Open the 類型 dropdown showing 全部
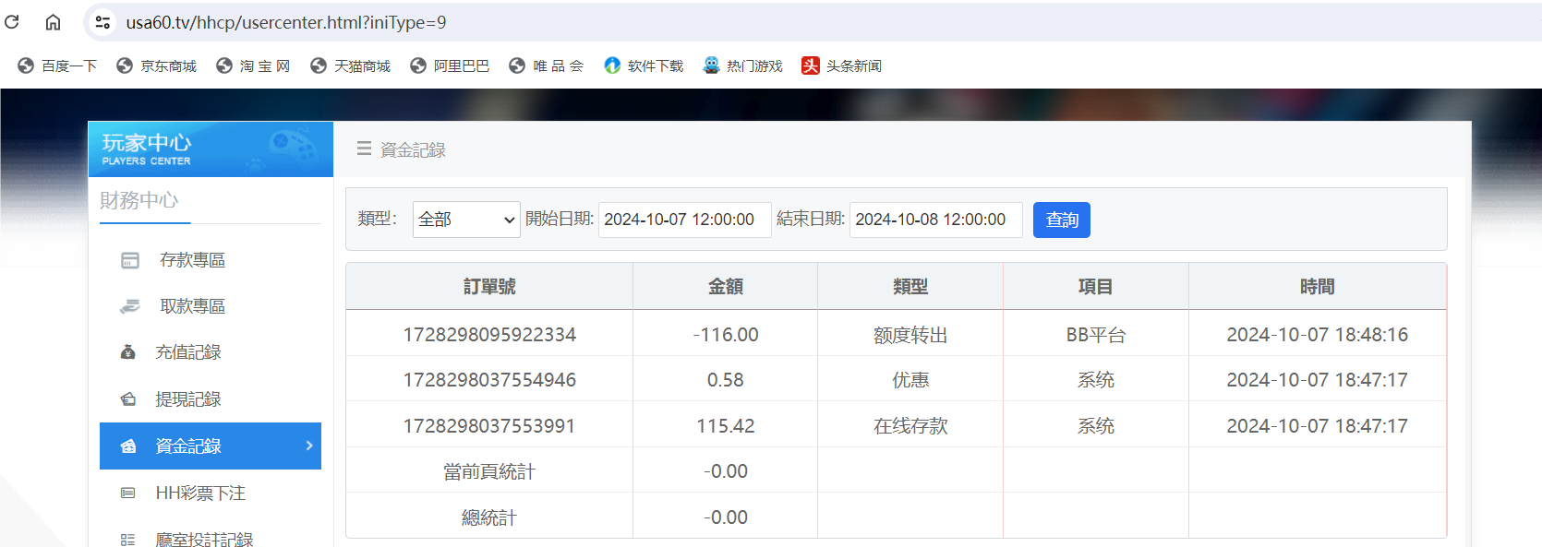The width and height of the screenshot is (1542, 547). coord(466,220)
